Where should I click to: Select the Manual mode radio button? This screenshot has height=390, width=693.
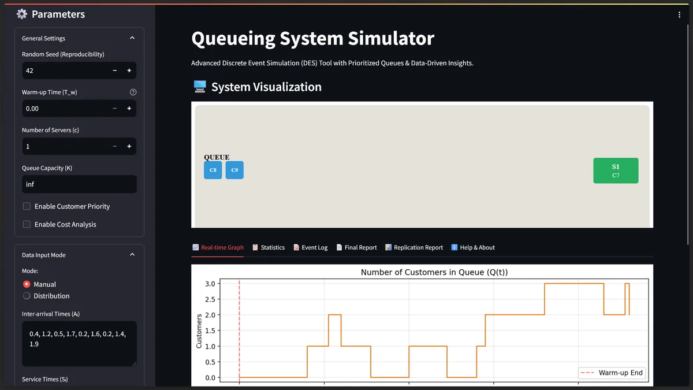tap(27, 284)
